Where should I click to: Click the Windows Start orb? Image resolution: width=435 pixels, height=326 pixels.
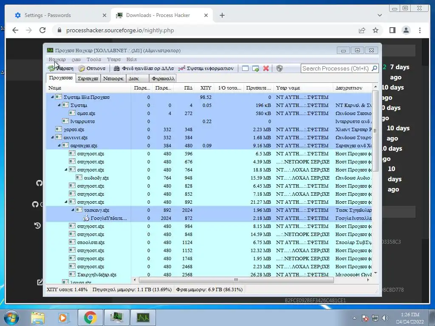tap(11, 317)
